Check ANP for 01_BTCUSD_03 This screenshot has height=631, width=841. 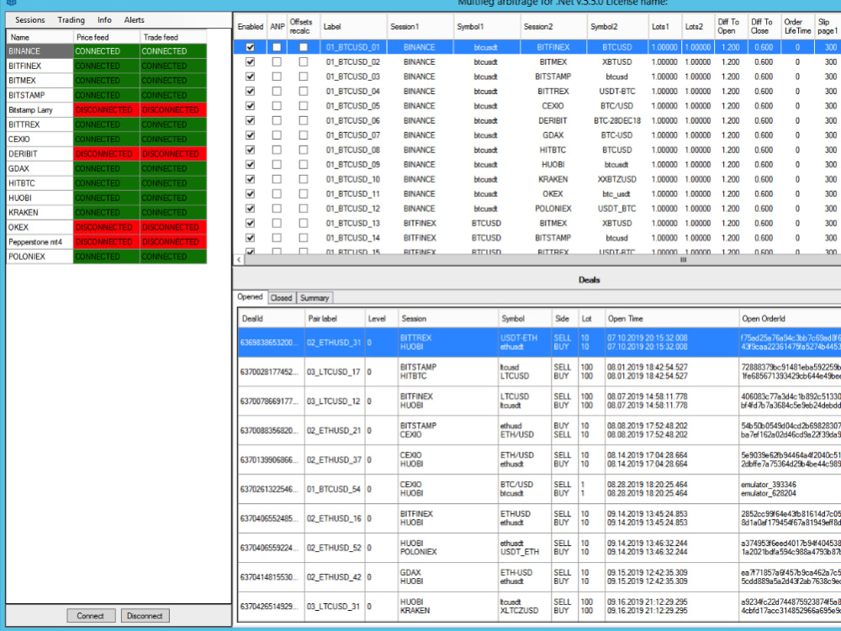point(276,77)
